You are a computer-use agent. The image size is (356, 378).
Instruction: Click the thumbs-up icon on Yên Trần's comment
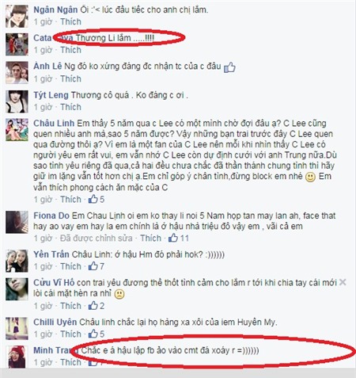(x=93, y=266)
